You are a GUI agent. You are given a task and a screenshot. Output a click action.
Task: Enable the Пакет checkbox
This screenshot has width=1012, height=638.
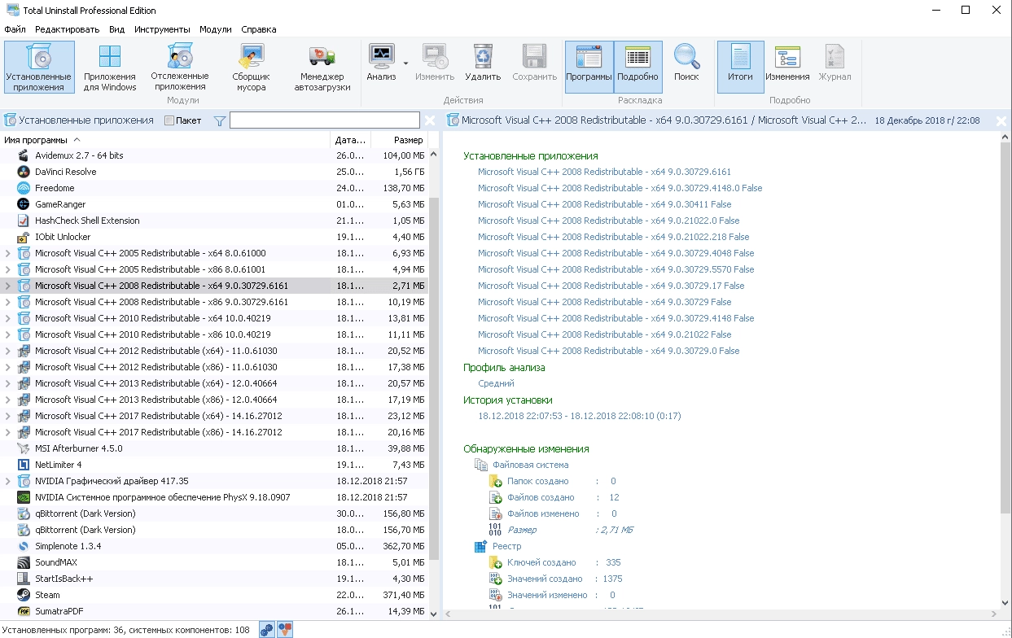pyautogui.click(x=169, y=120)
